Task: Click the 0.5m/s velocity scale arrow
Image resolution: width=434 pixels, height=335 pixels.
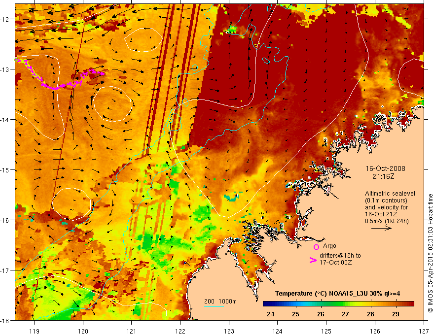Action: [381, 228]
